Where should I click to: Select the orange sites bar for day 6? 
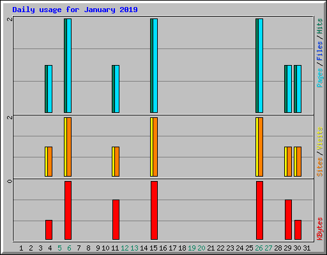point(69,147)
